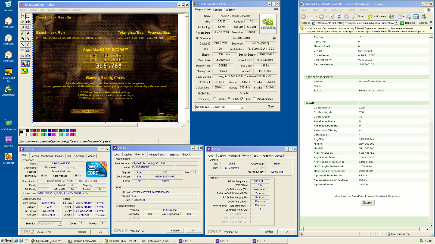Pick the Airbrush spray tool

22,39
